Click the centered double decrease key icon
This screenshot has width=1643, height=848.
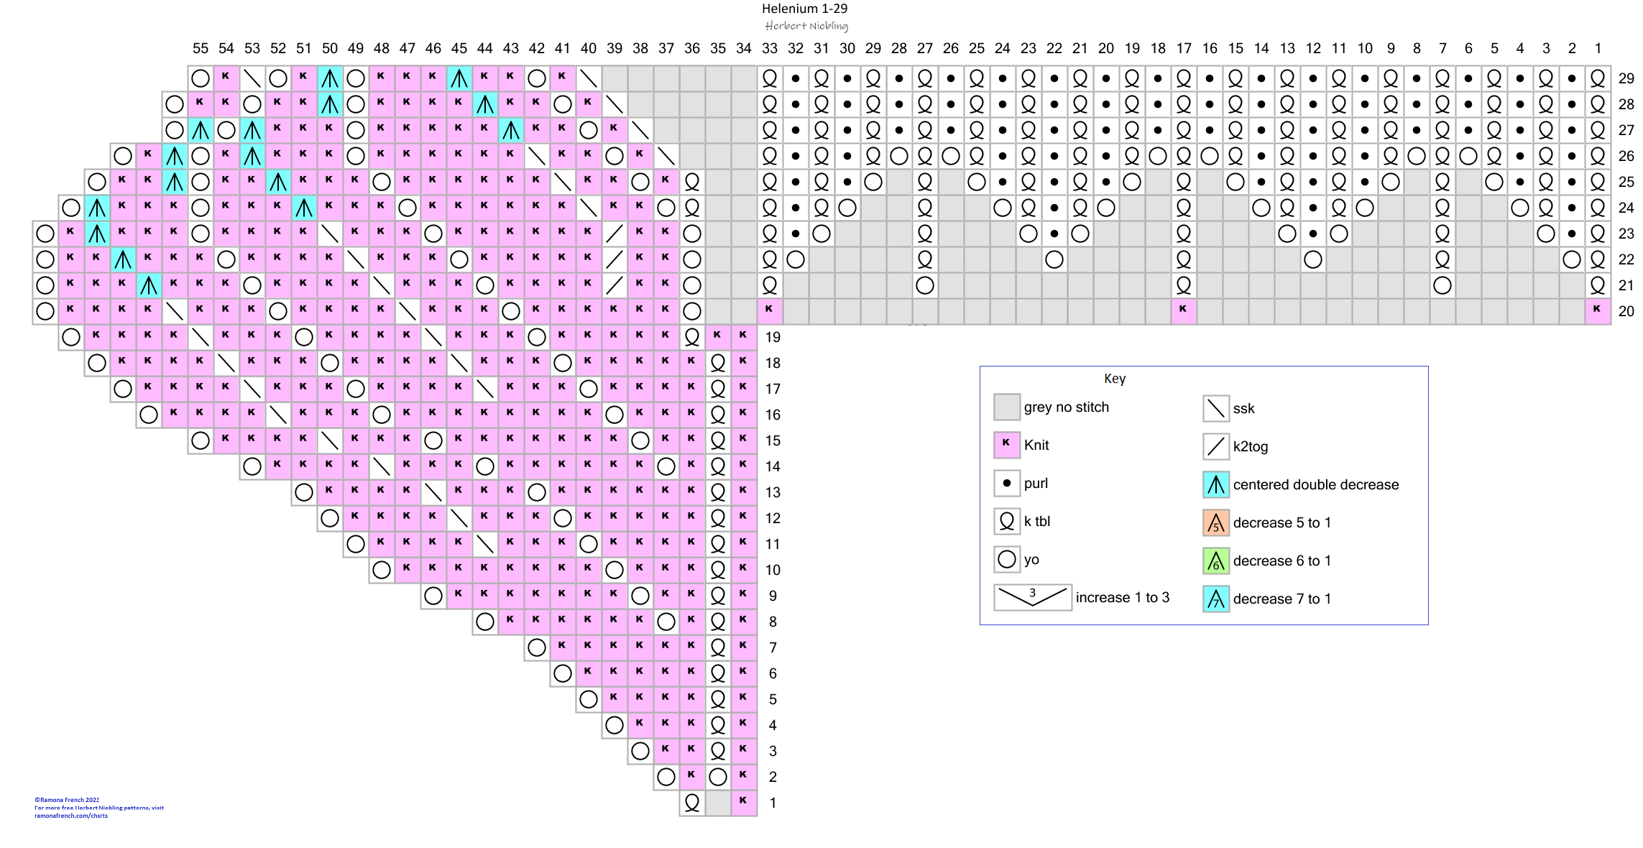coord(1215,484)
